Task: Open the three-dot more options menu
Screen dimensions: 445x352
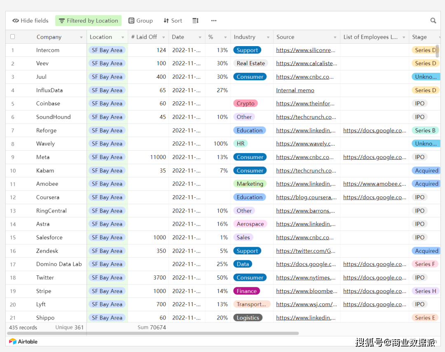Action: 214,21
